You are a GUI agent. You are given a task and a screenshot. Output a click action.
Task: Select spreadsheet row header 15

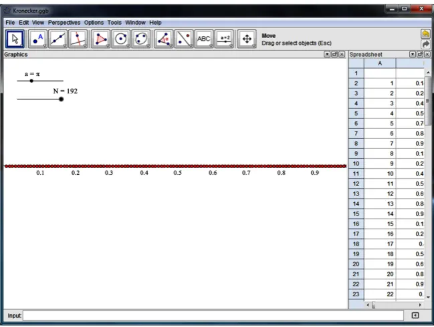click(356, 214)
